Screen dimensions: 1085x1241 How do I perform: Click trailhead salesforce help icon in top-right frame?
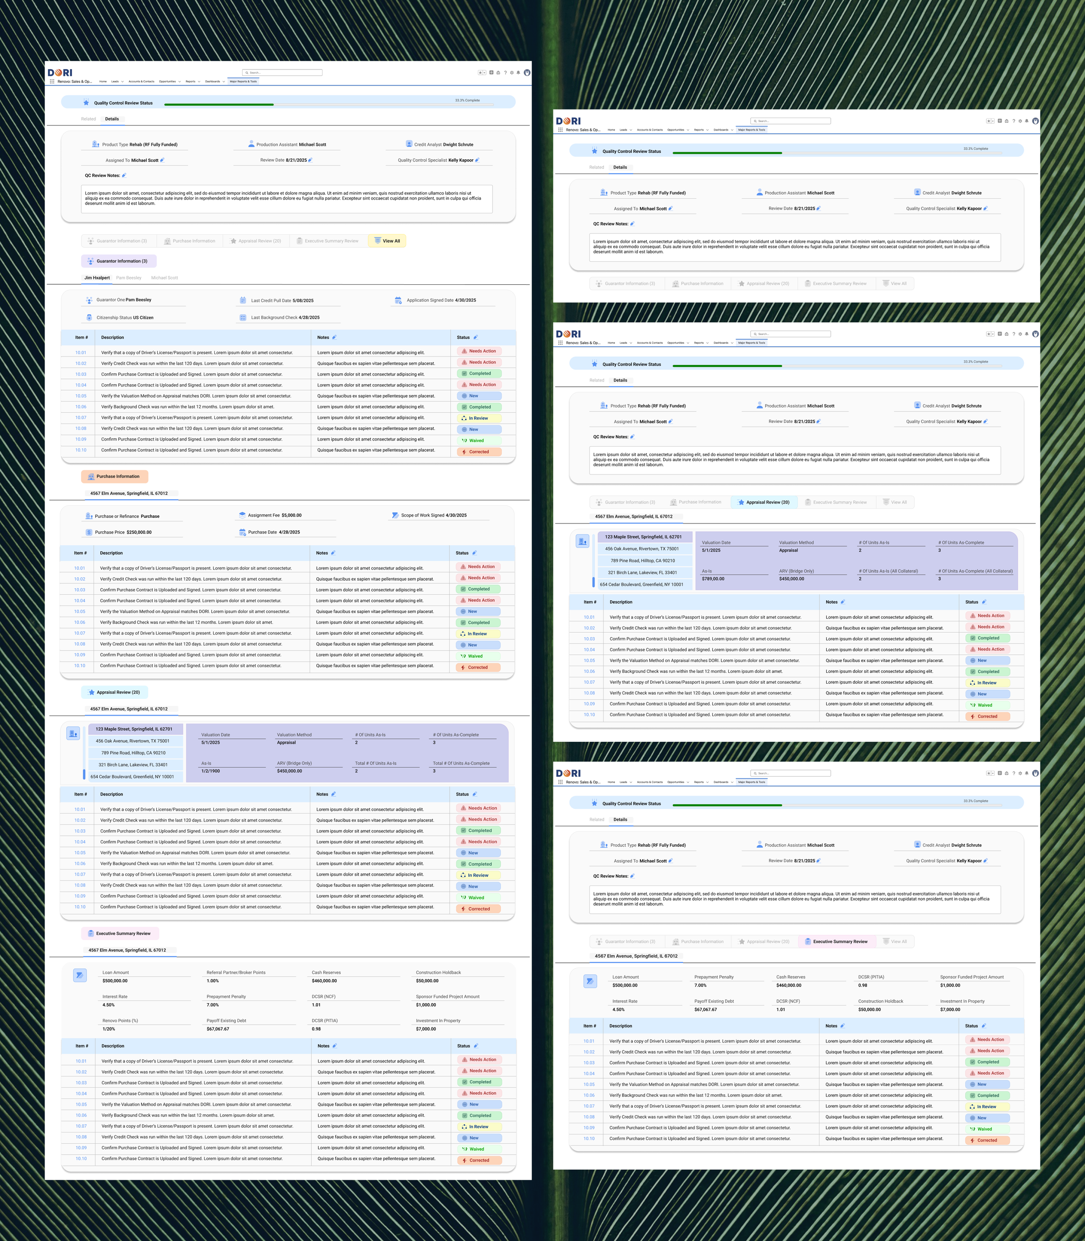click(x=1007, y=121)
